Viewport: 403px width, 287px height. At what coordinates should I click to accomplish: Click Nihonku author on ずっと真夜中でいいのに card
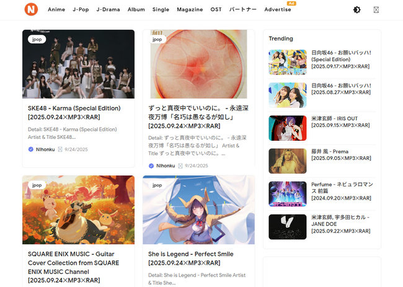pyautogui.click(x=166, y=166)
